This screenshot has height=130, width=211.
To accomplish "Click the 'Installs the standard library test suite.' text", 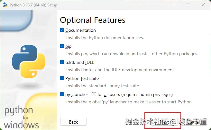I will [x=103, y=86].
